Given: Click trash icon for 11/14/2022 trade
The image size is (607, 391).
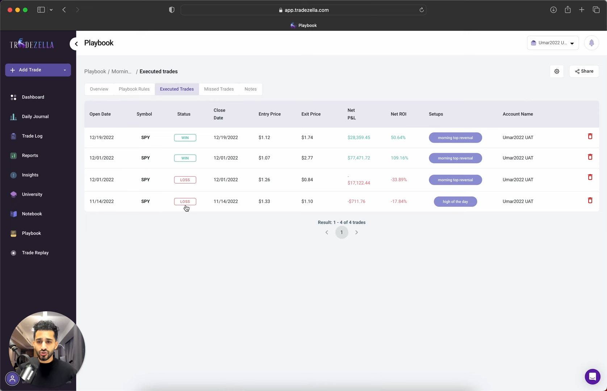Looking at the screenshot, I should [590, 201].
